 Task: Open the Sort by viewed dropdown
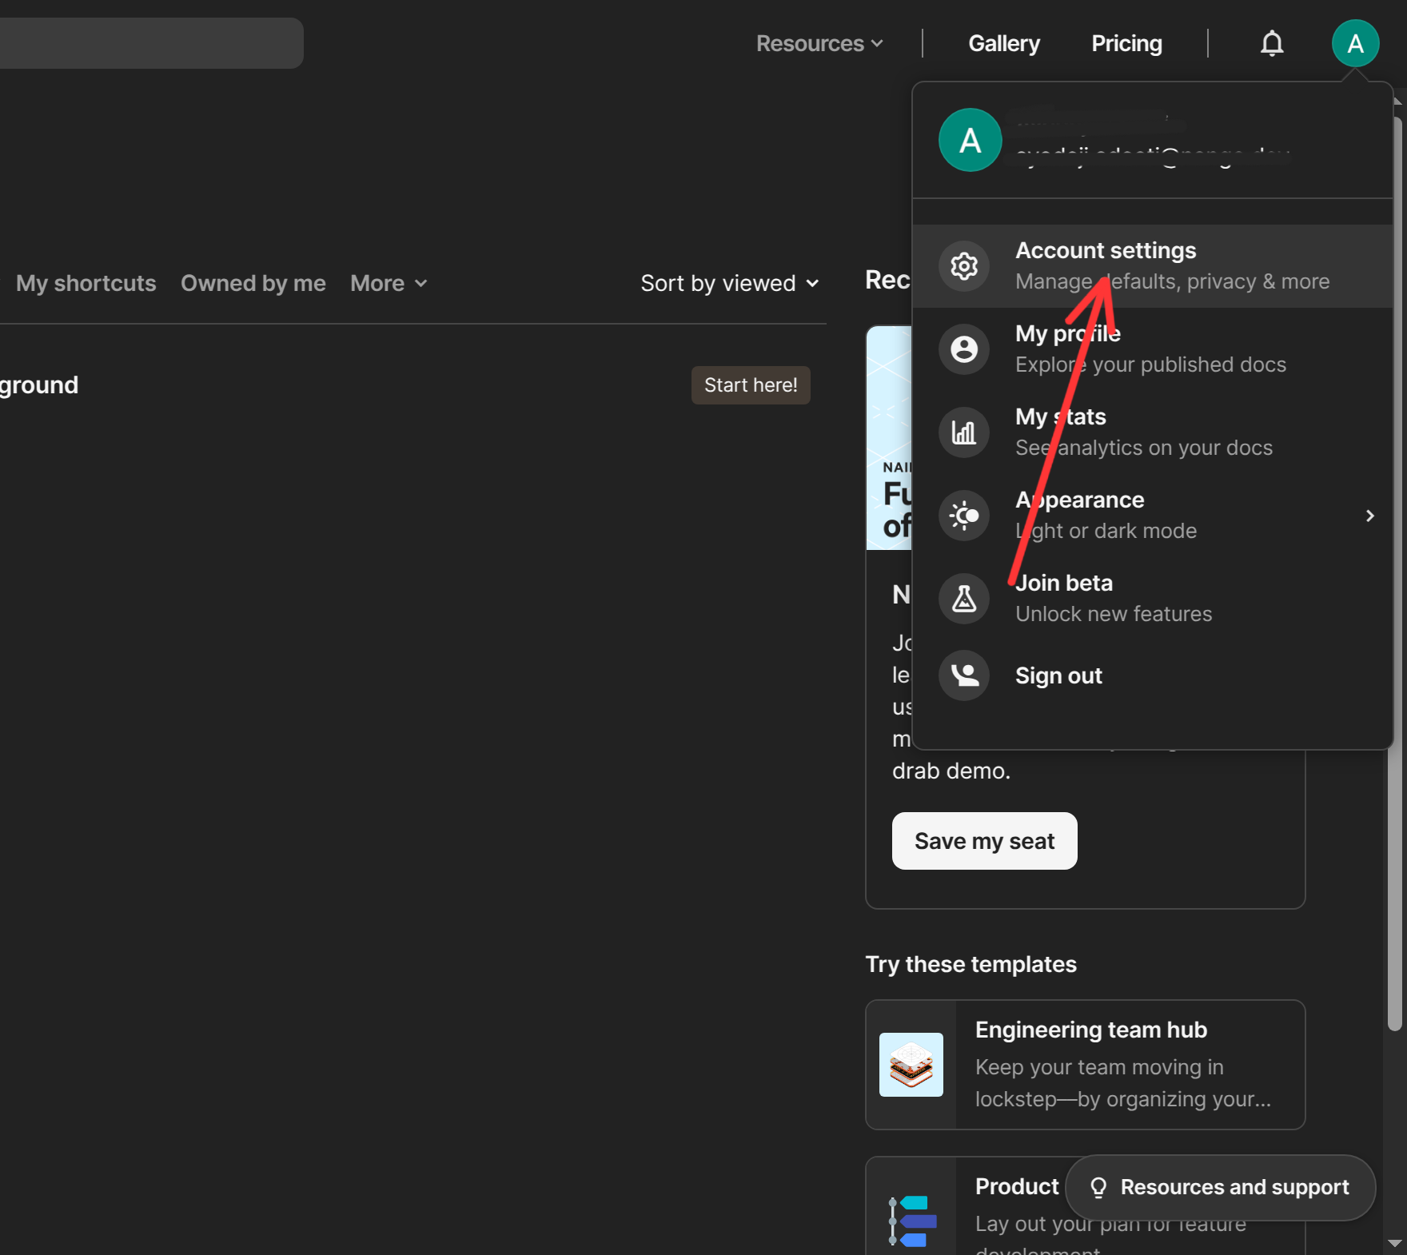pyautogui.click(x=730, y=283)
